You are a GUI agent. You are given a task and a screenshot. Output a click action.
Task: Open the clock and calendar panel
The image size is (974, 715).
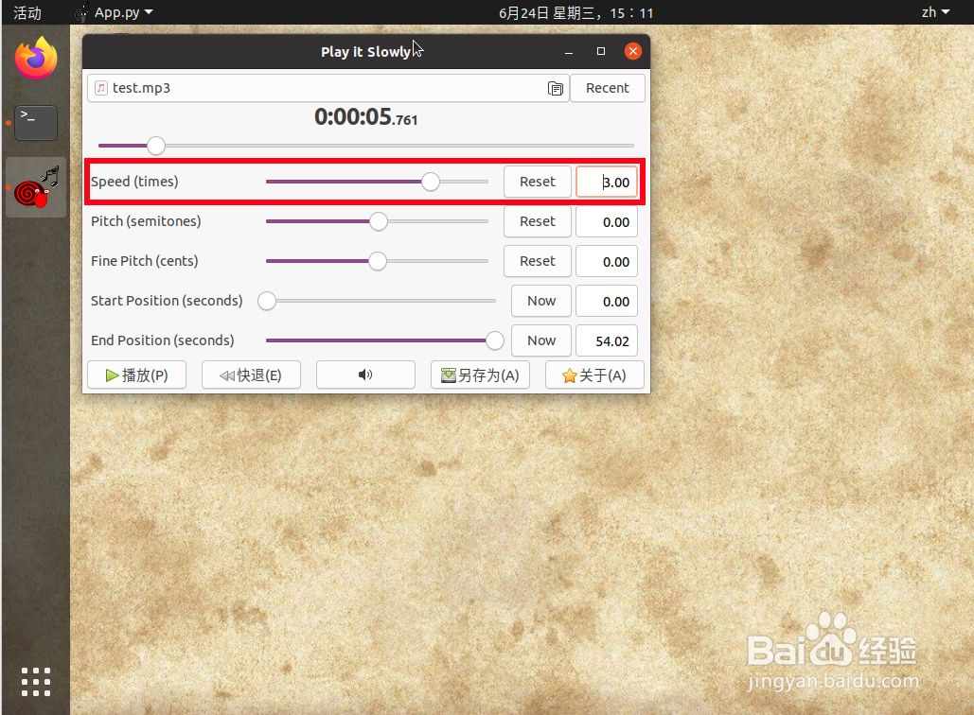coord(576,13)
